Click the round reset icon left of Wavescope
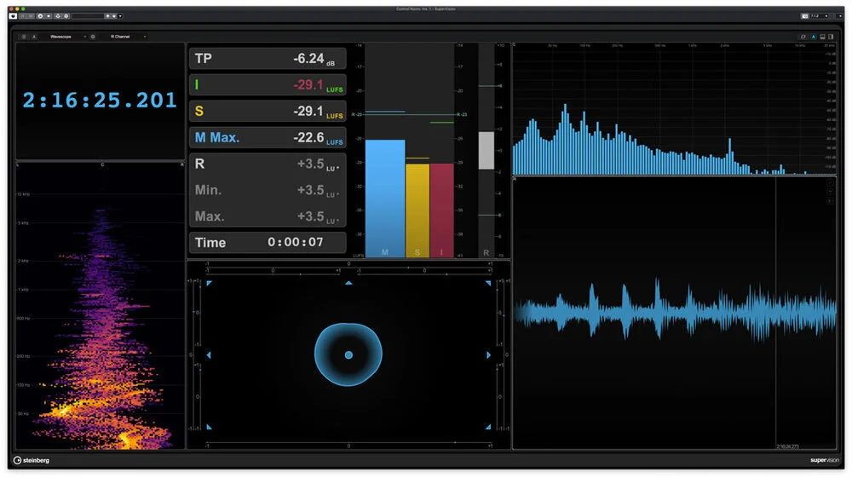The image size is (852, 478). [24, 37]
